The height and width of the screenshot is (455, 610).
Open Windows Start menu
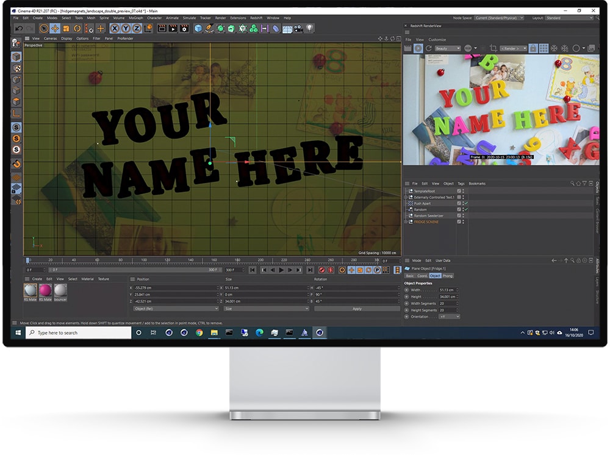18,333
